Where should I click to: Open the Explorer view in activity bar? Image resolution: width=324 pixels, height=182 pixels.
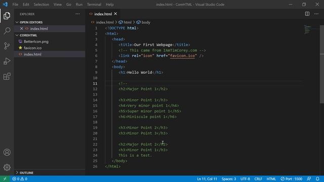click(7, 16)
